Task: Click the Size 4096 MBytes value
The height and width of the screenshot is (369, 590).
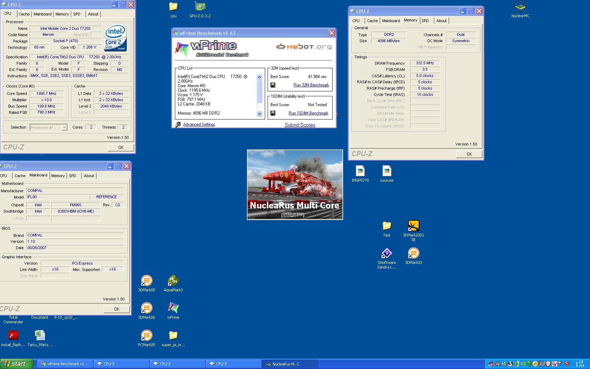Action: pyautogui.click(x=389, y=41)
